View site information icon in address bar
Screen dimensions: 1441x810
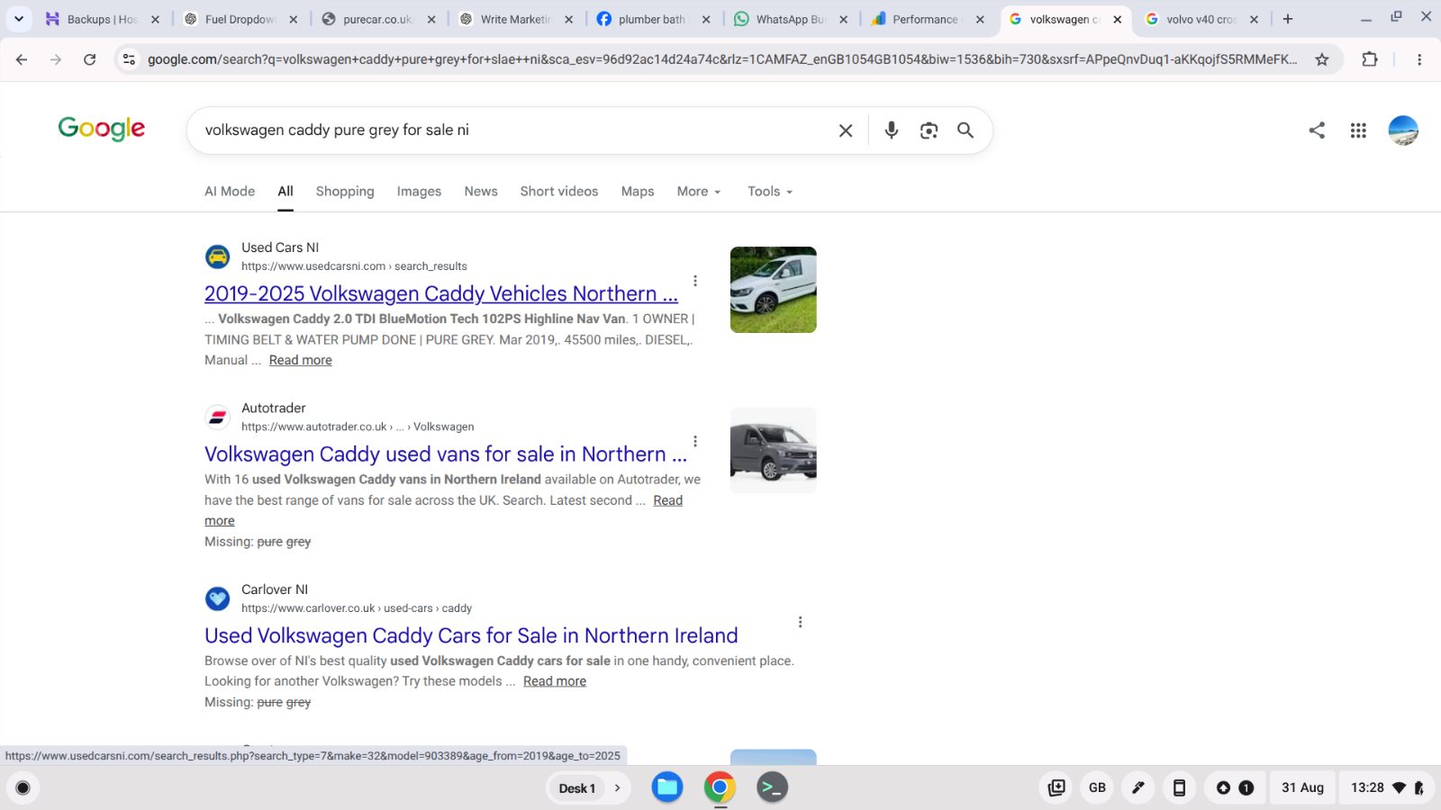(129, 59)
